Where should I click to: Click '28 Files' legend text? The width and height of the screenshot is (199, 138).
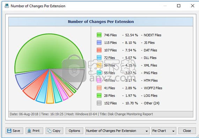pyautogui.click(x=110, y=96)
